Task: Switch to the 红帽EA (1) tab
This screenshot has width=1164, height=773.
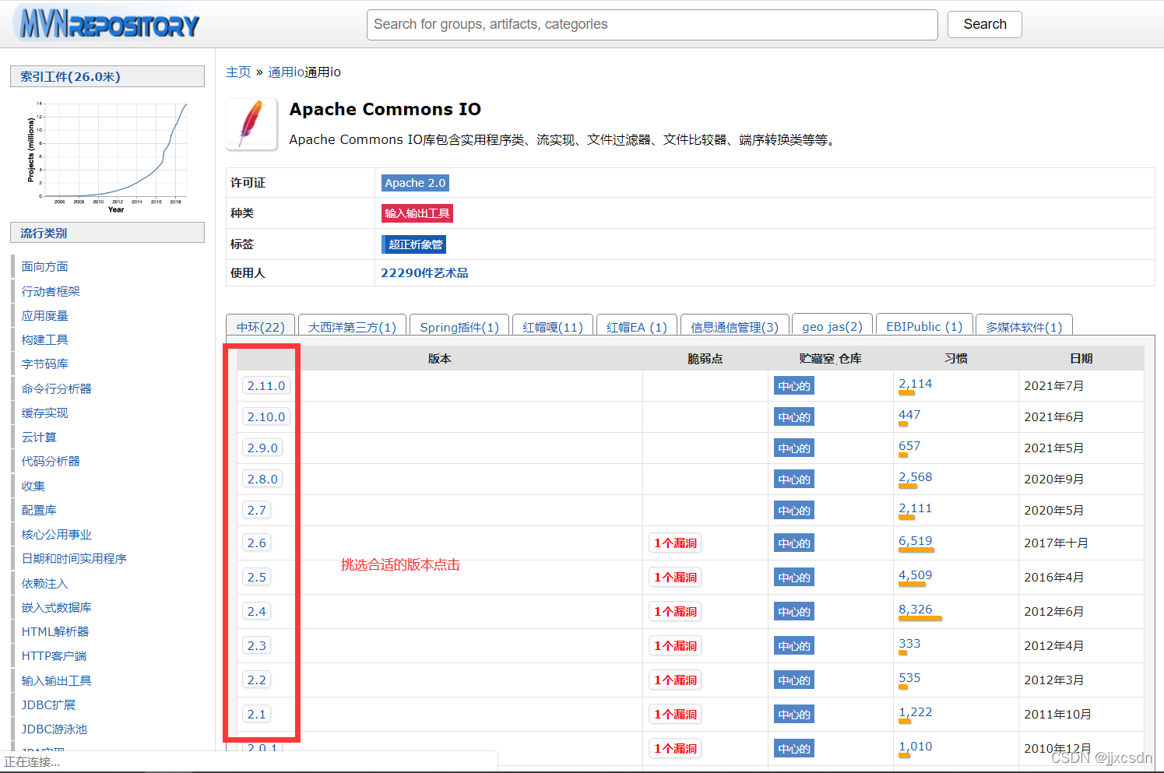Action: click(637, 327)
